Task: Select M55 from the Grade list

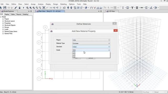Action: (91, 55)
